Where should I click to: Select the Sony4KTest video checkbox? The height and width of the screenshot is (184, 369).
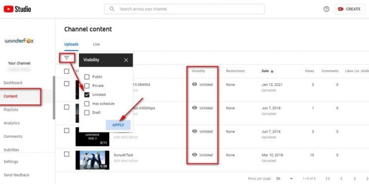(66, 154)
